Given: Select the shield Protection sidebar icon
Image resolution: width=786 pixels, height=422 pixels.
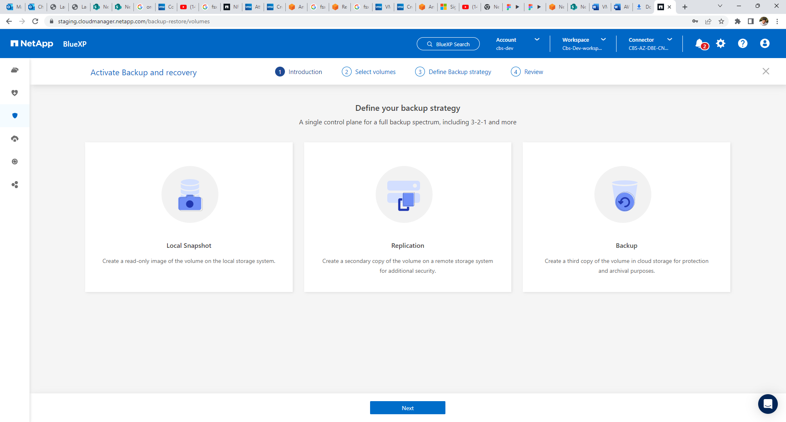Looking at the screenshot, I should pyautogui.click(x=15, y=116).
